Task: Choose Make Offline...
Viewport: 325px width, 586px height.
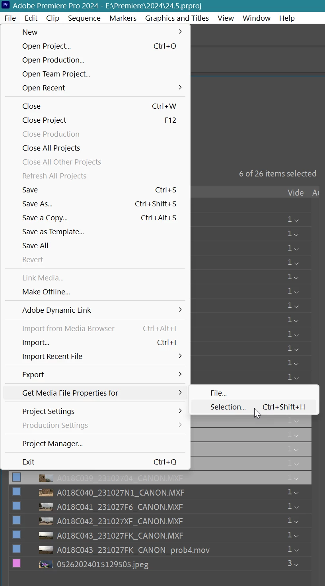Action: 95,292
